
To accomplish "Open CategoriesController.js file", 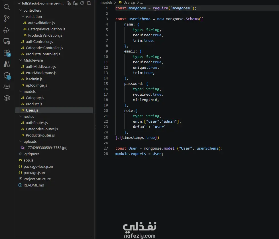I will [44, 48].
